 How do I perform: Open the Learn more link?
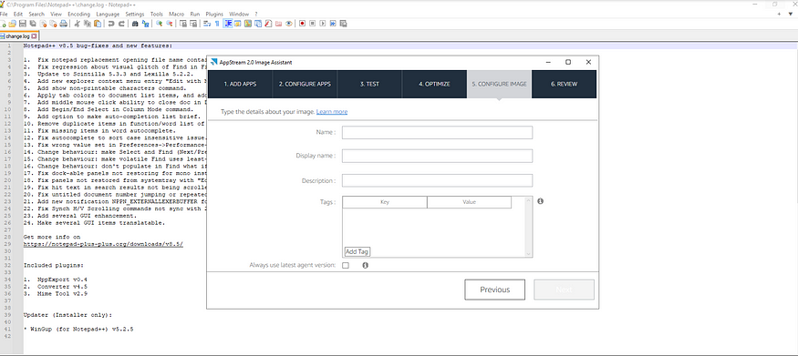332,112
